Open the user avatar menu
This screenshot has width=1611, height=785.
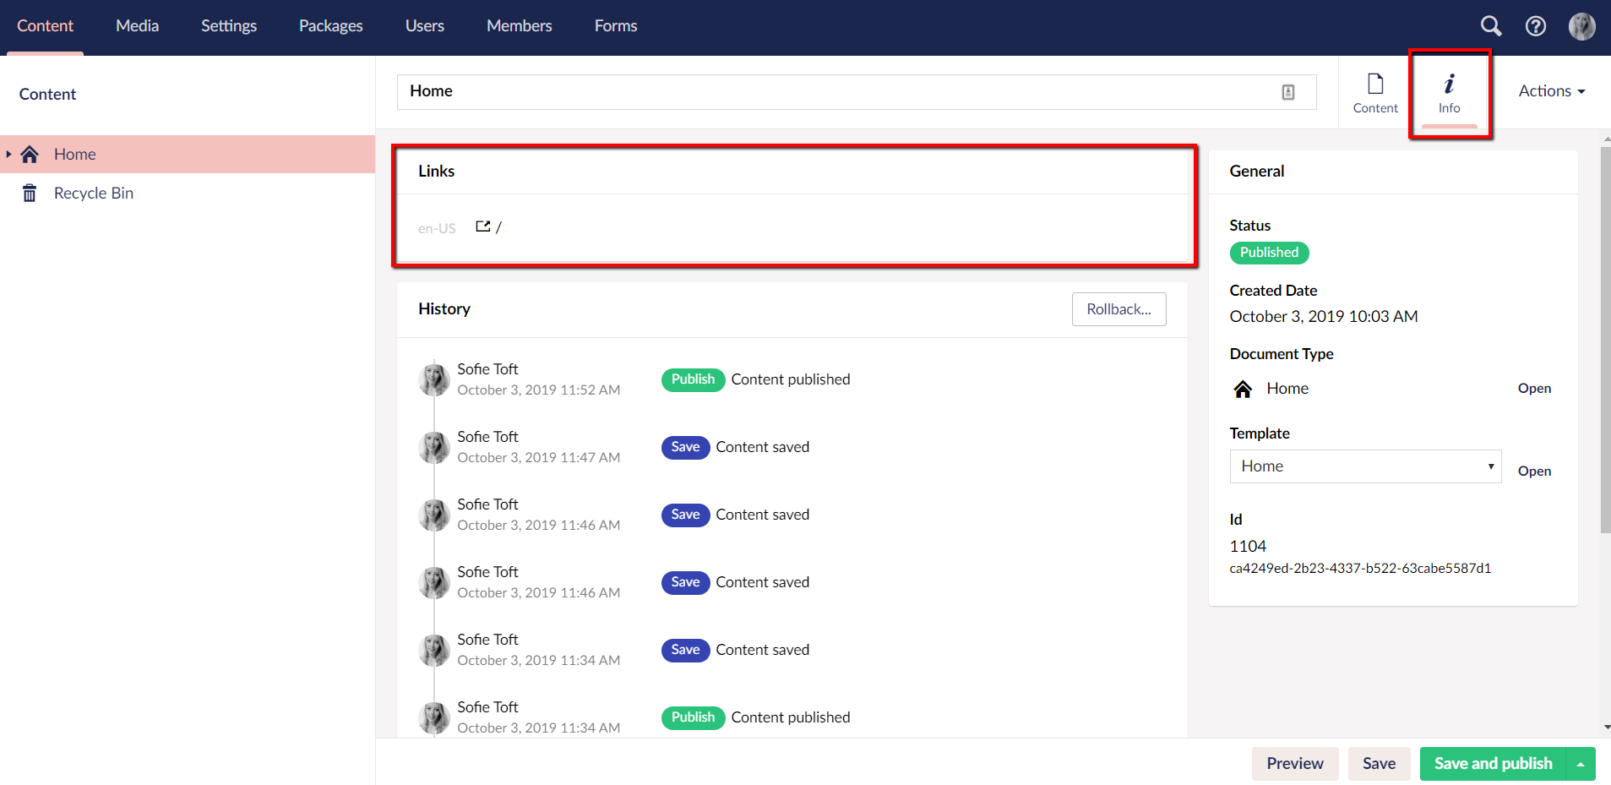coord(1581,26)
